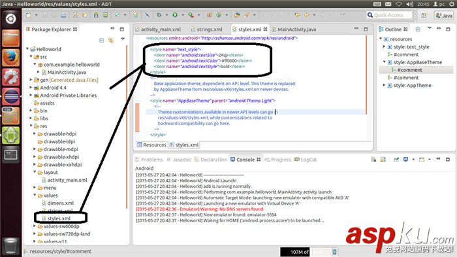Click the Search flashlight toolbar icon
The image size is (457, 257).
point(247,15)
